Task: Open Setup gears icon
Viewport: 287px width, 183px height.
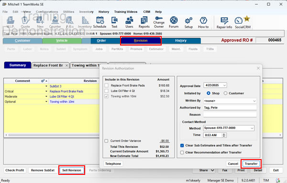Action: tap(188, 22)
